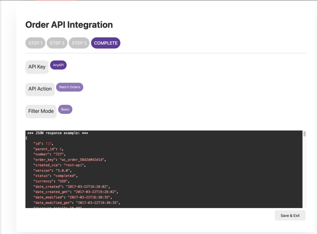
Task: Click the API Action label box
Action: (x=40, y=89)
